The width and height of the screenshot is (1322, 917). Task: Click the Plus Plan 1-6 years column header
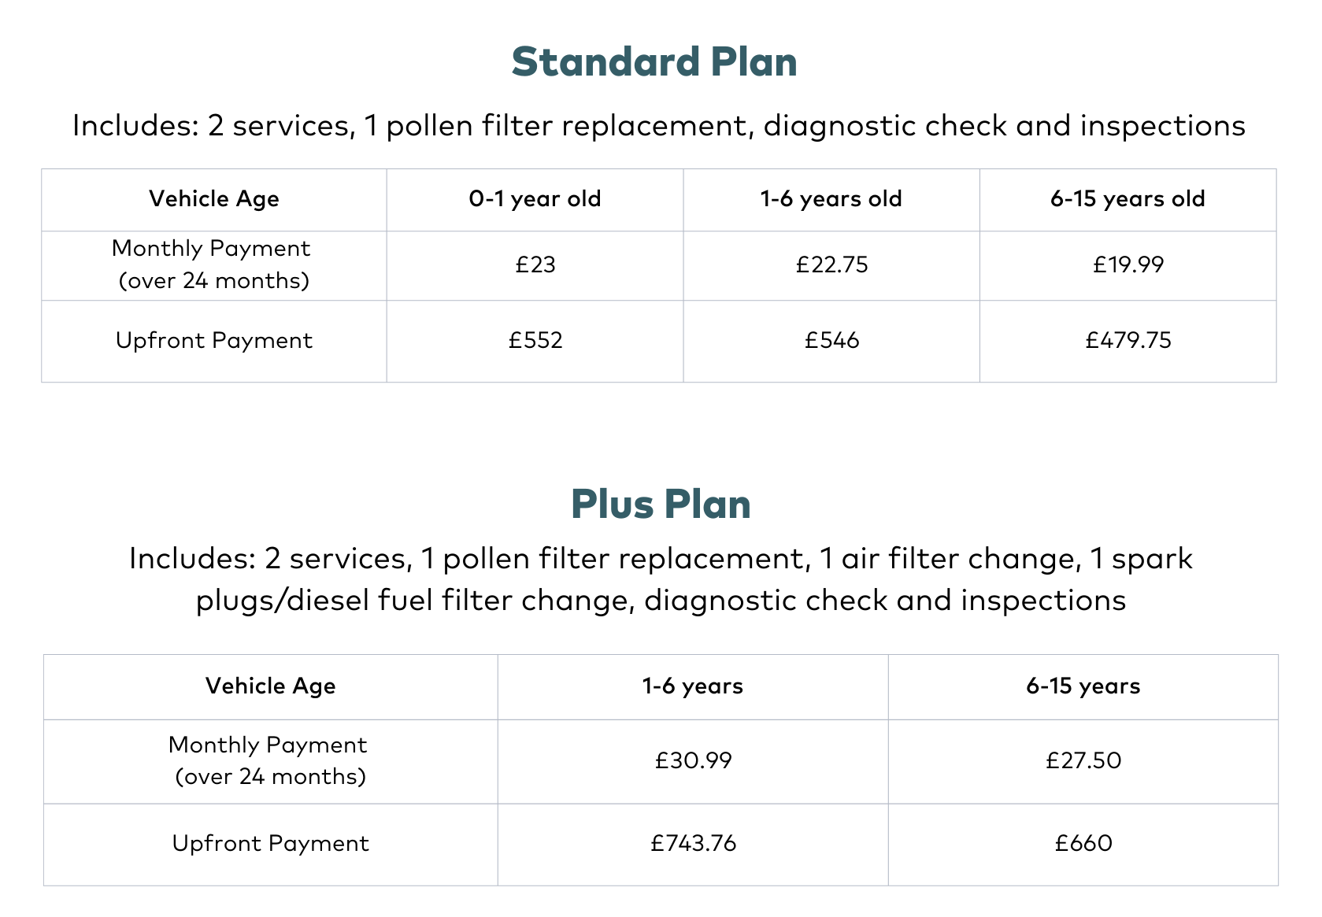[692, 686]
